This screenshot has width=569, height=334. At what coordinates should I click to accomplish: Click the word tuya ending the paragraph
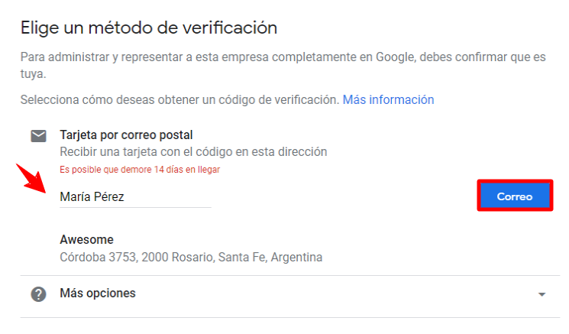[x=32, y=74]
